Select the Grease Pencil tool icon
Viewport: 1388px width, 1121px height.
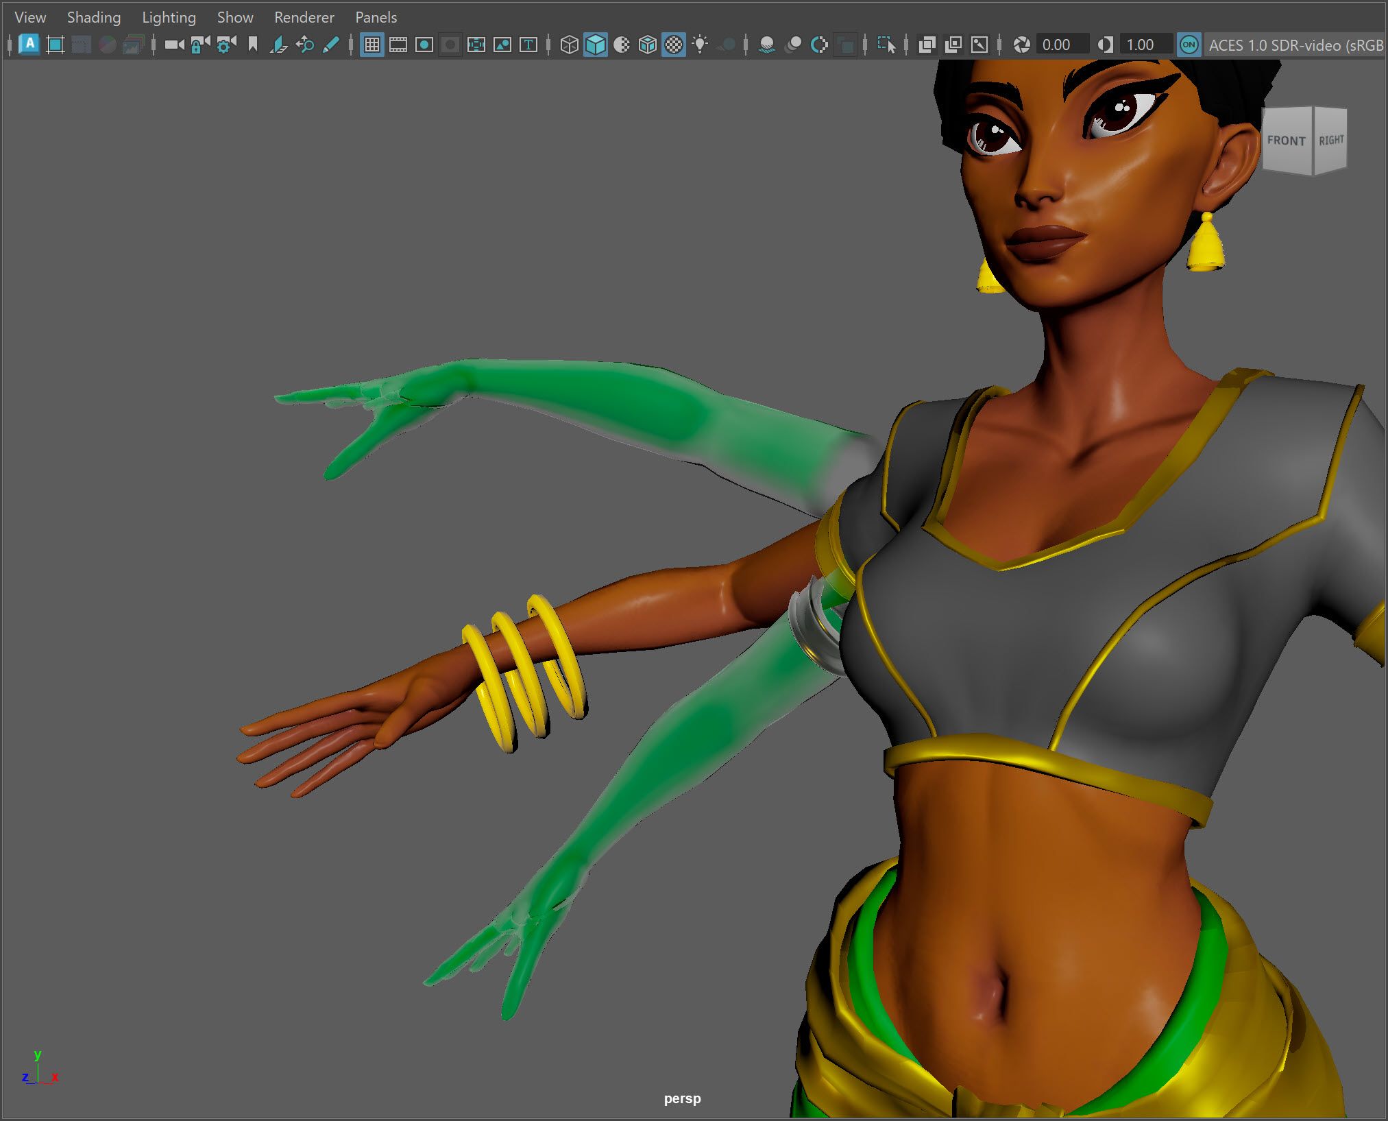330,45
